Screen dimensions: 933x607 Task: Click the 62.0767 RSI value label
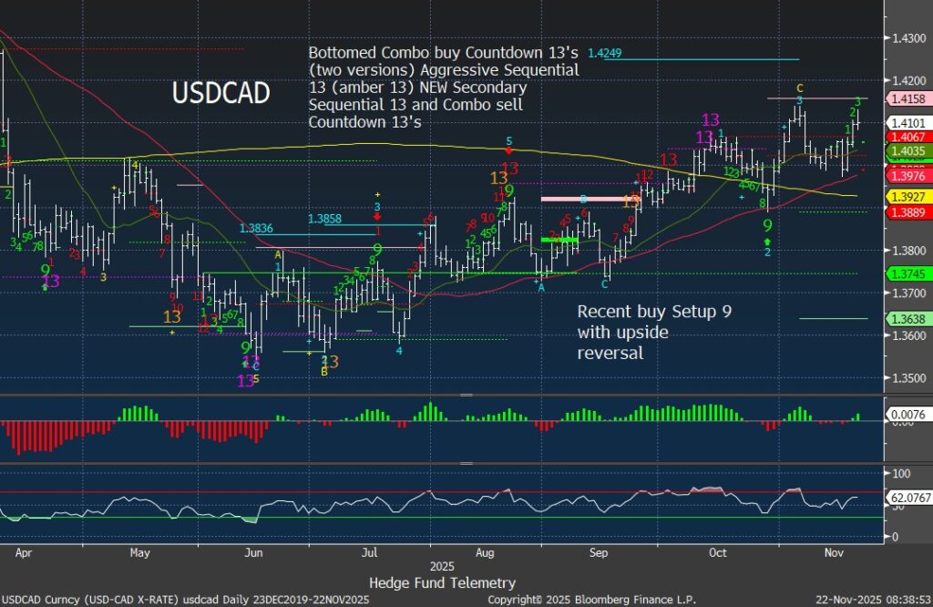[x=907, y=499]
